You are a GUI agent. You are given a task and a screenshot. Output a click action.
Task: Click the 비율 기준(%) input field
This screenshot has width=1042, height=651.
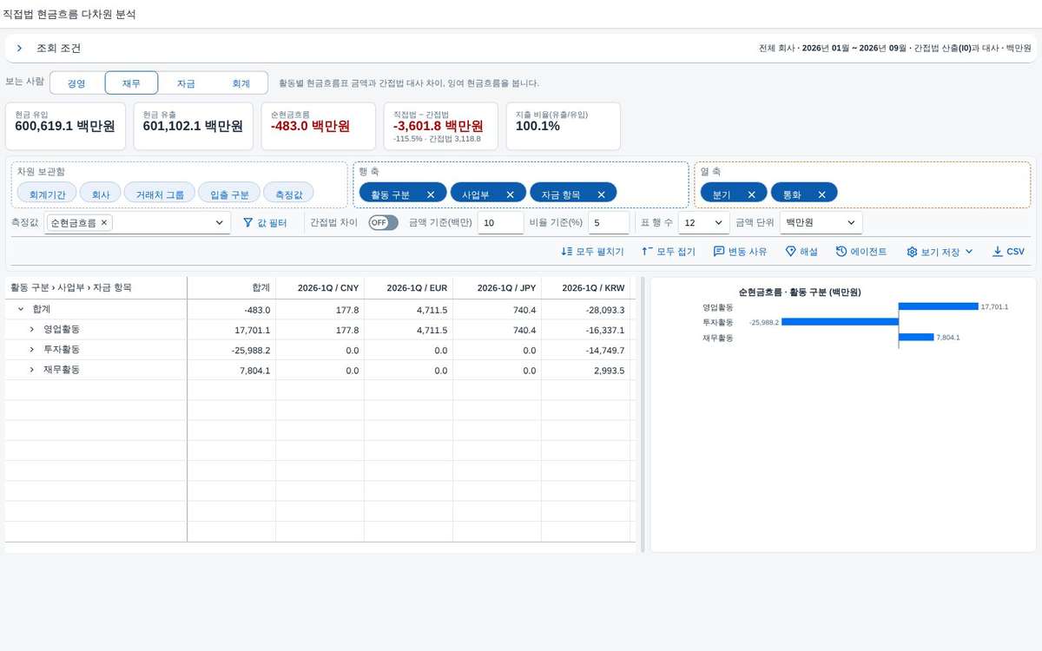tap(609, 223)
